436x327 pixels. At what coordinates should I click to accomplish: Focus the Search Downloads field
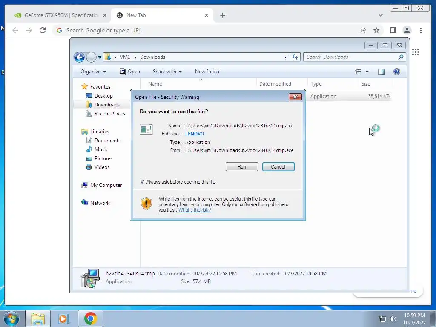pos(351,57)
